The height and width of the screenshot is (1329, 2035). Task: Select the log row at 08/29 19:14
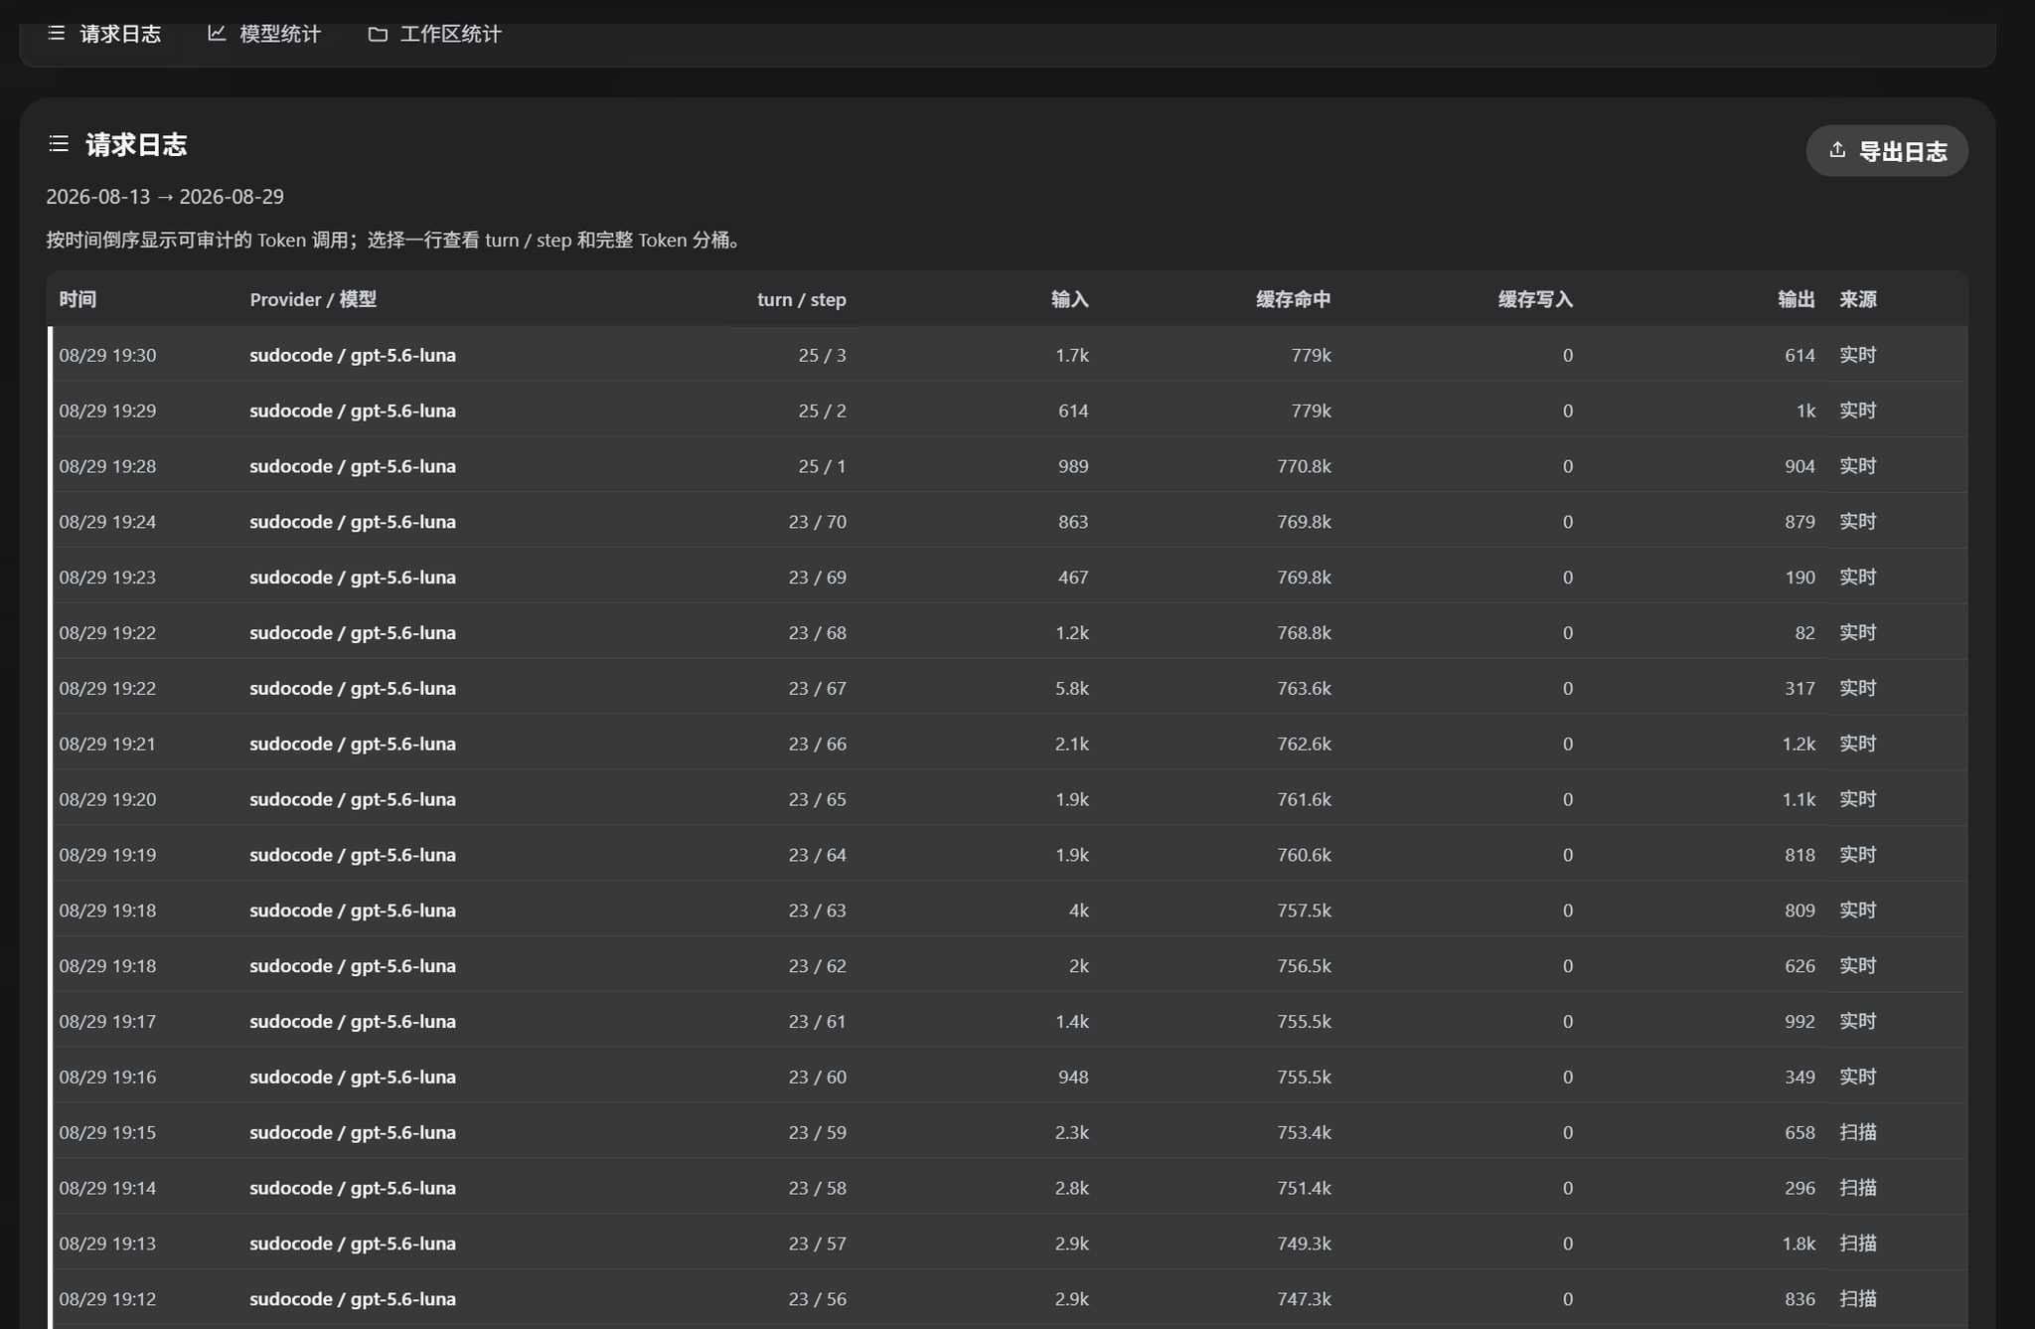pos(1008,1188)
